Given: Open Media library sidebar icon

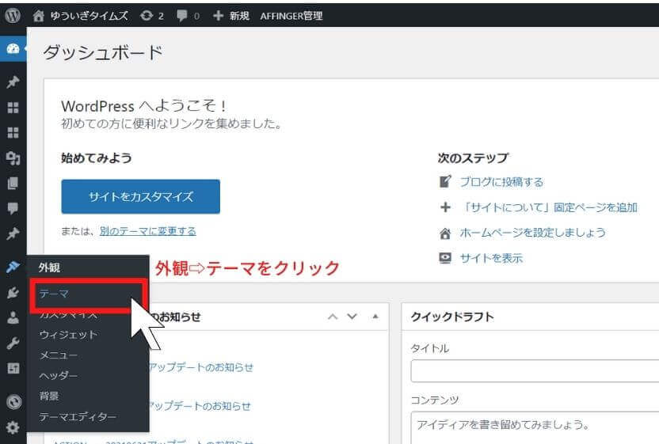Looking at the screenshot, I should (x=13, y=158).
